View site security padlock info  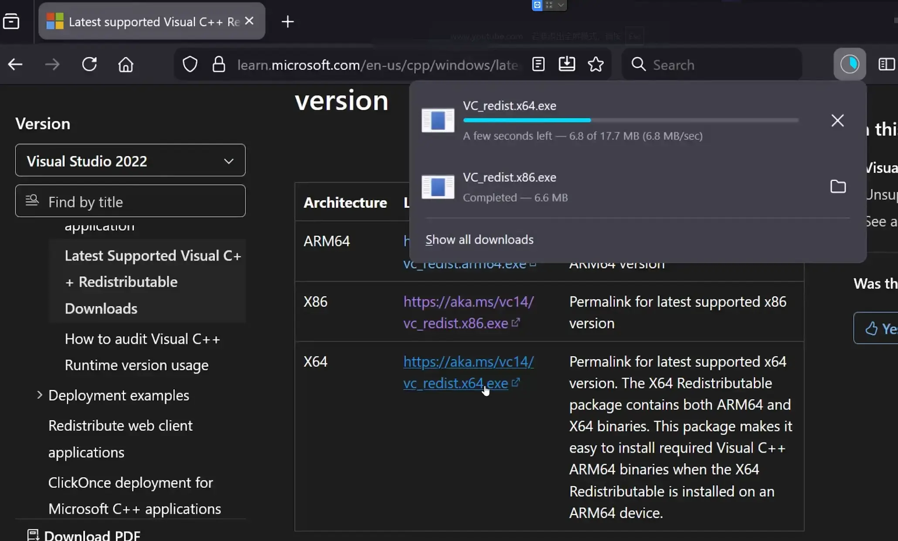click(219, 65)
